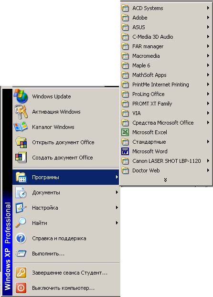Click the ACD Systems folder icon

click(125, 8)
